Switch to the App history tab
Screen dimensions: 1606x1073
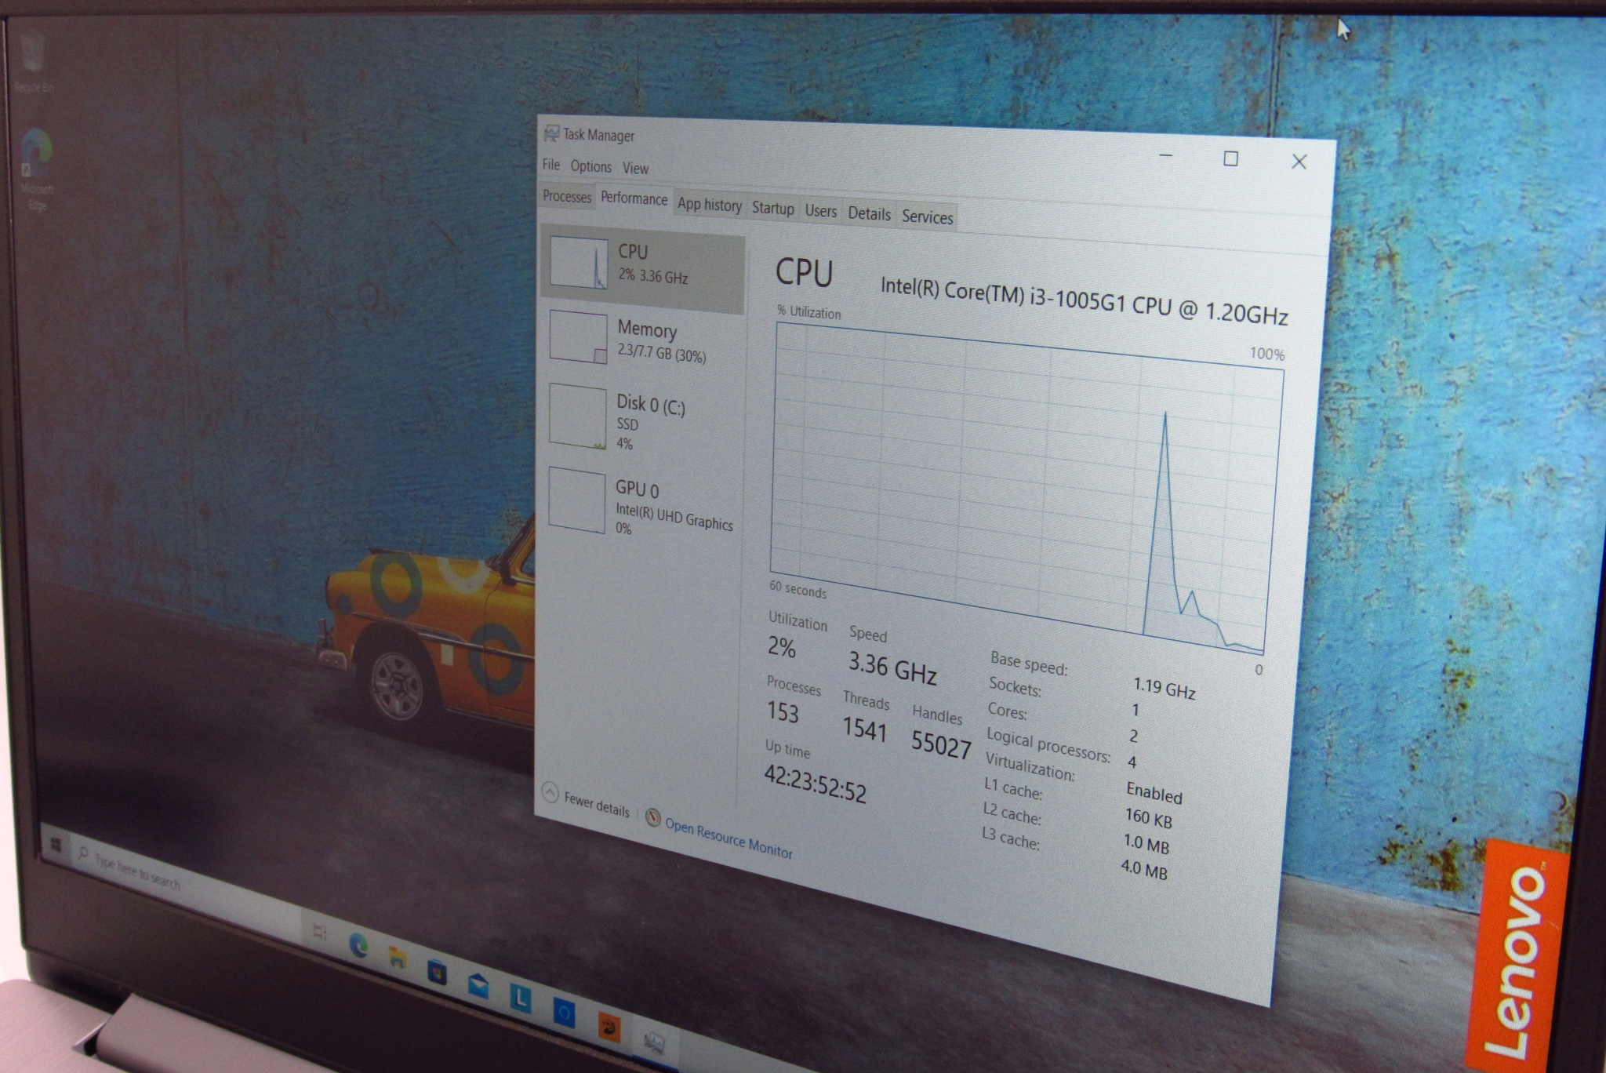pyautogui.click(x=709, y=205)
